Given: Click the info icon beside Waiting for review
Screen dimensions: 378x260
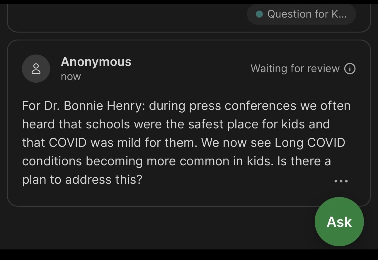Looking at the screenshot, I should coord(350,69).
